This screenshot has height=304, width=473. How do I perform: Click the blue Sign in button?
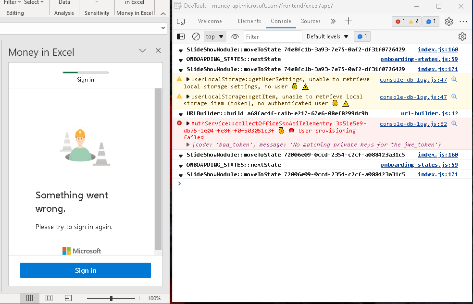click(85, 270)
